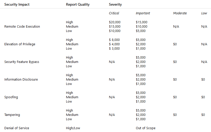Select the Denial of Service row label

pos(17,128)
